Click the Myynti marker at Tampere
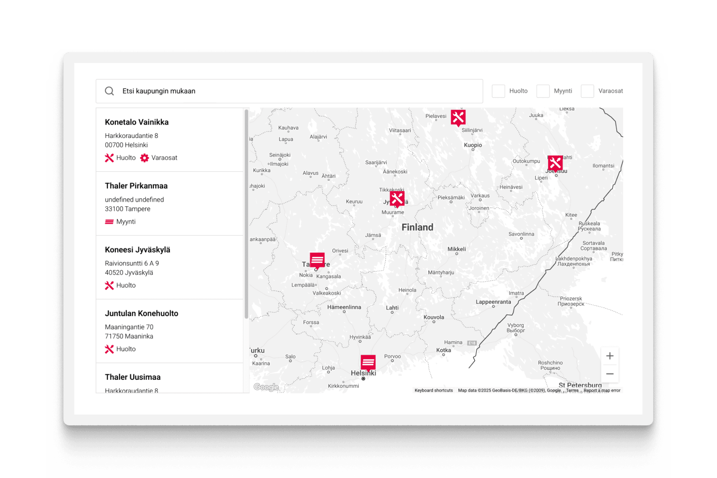This screenshot has height=478, width=717. pyautogui.click(x=317, y=260)
